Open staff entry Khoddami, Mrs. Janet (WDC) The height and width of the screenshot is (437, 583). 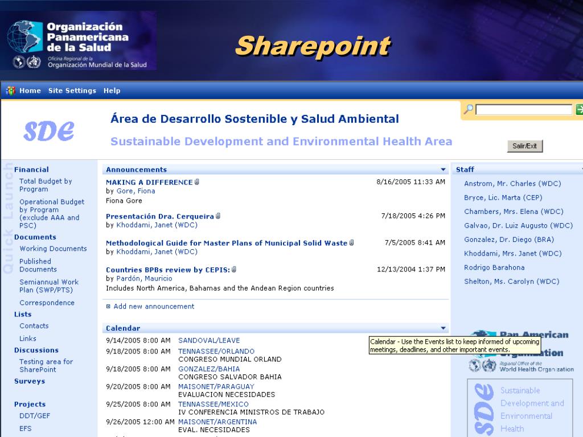coord(513,253)
